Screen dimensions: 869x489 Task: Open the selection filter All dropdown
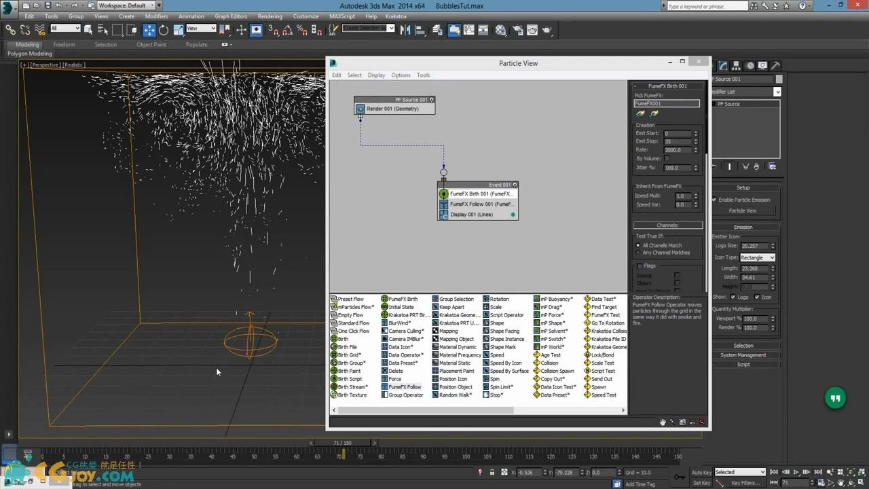tap(65, 28)
